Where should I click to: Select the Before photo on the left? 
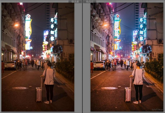(38, 57)
